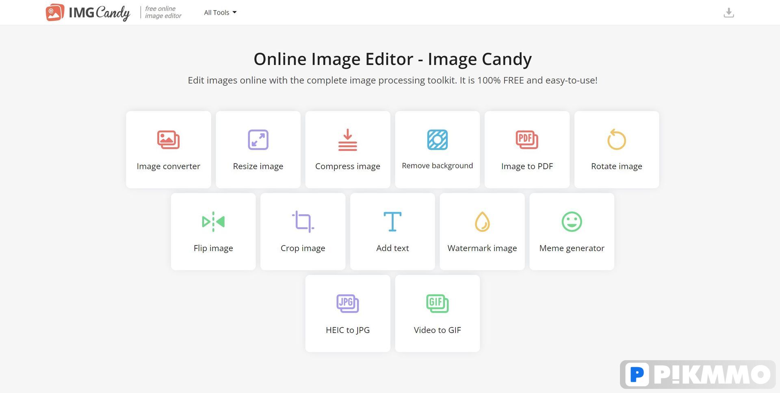Viewport: 780px width, 393px height.
Task: Click the Image converter icon
Action: pyautogui.click(x=168, y=140)
